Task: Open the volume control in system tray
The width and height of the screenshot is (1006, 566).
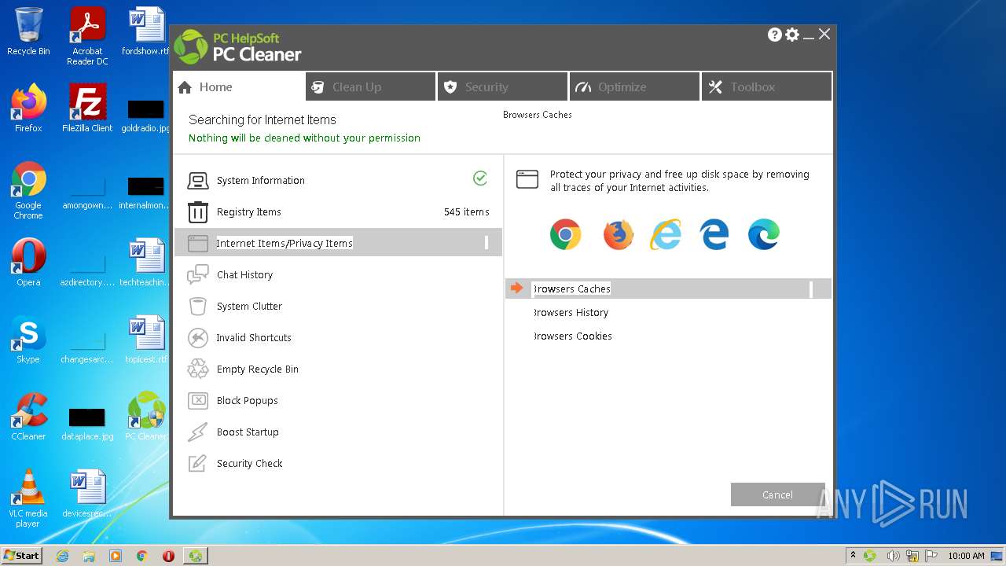Action: [893, 556]
